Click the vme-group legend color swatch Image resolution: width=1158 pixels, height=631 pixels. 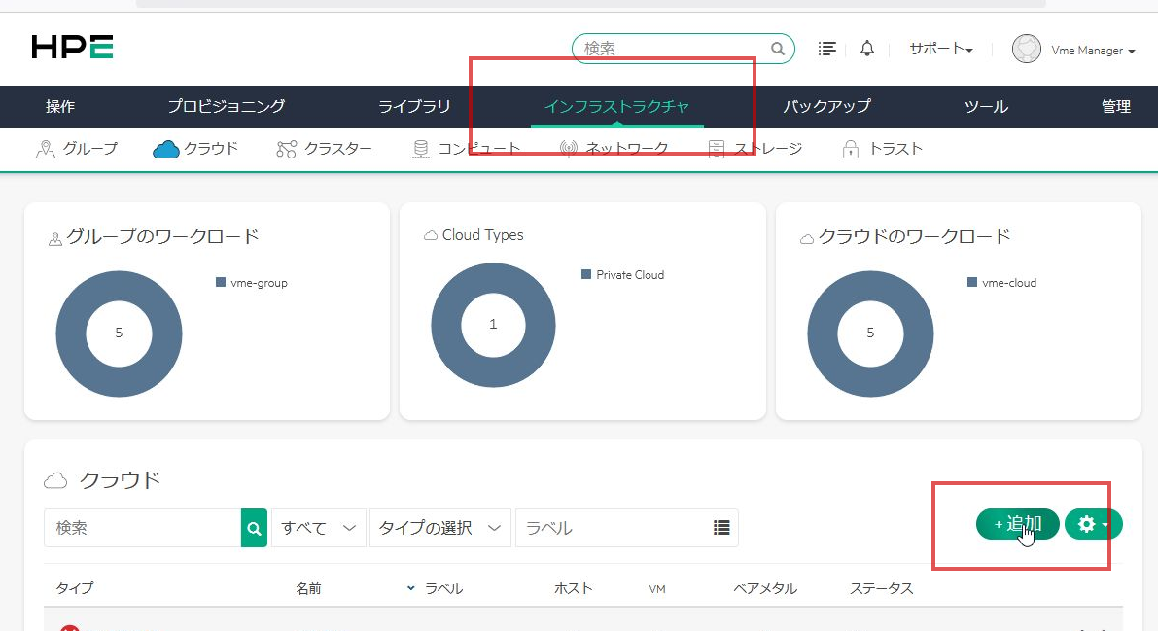(221, 283)
